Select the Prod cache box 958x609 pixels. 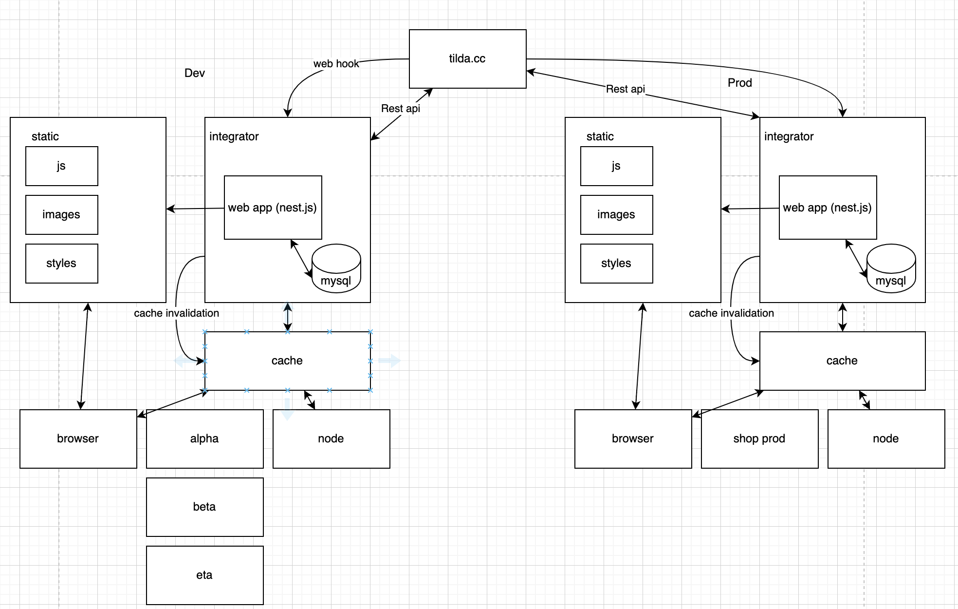point(842,361)
